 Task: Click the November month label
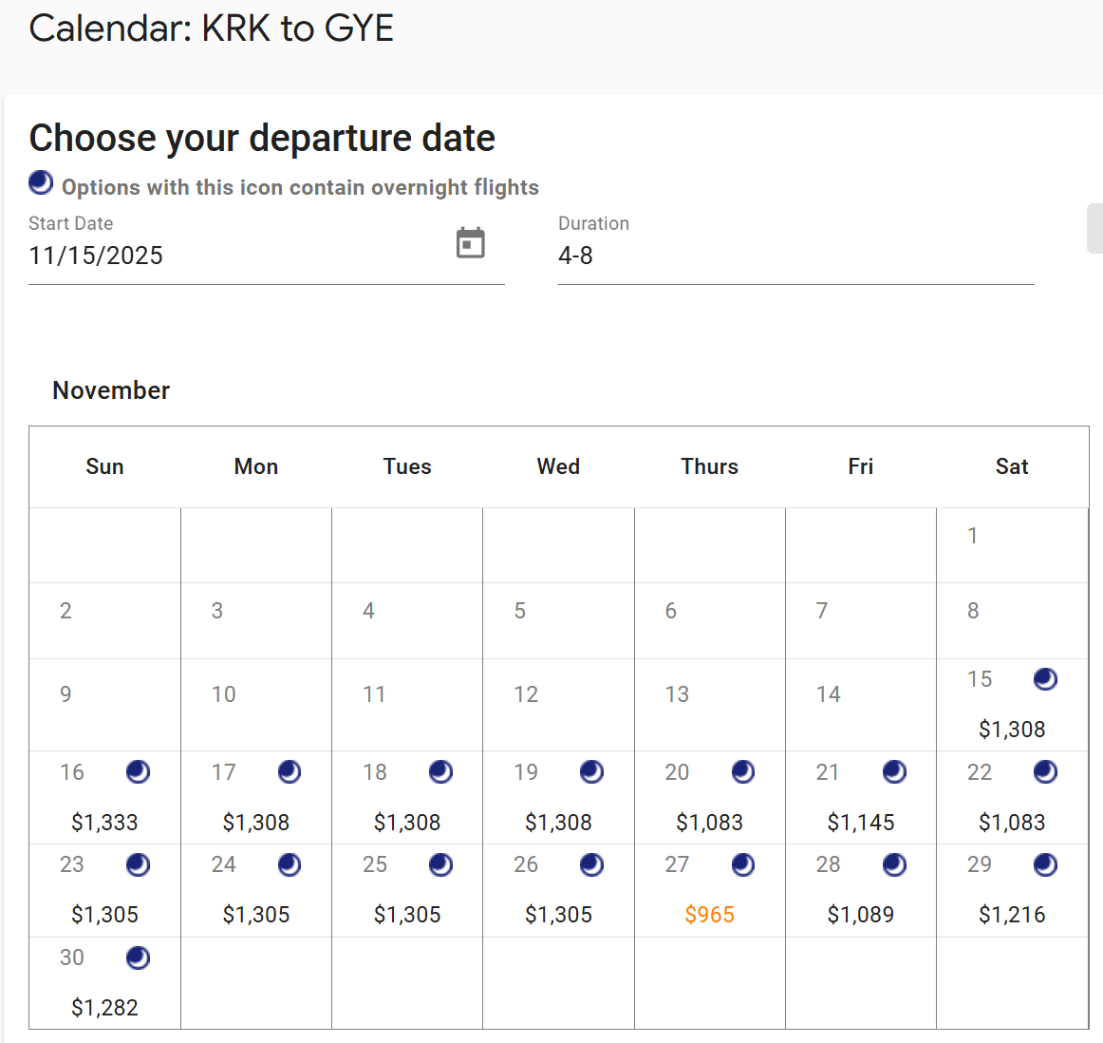point(111,389)
